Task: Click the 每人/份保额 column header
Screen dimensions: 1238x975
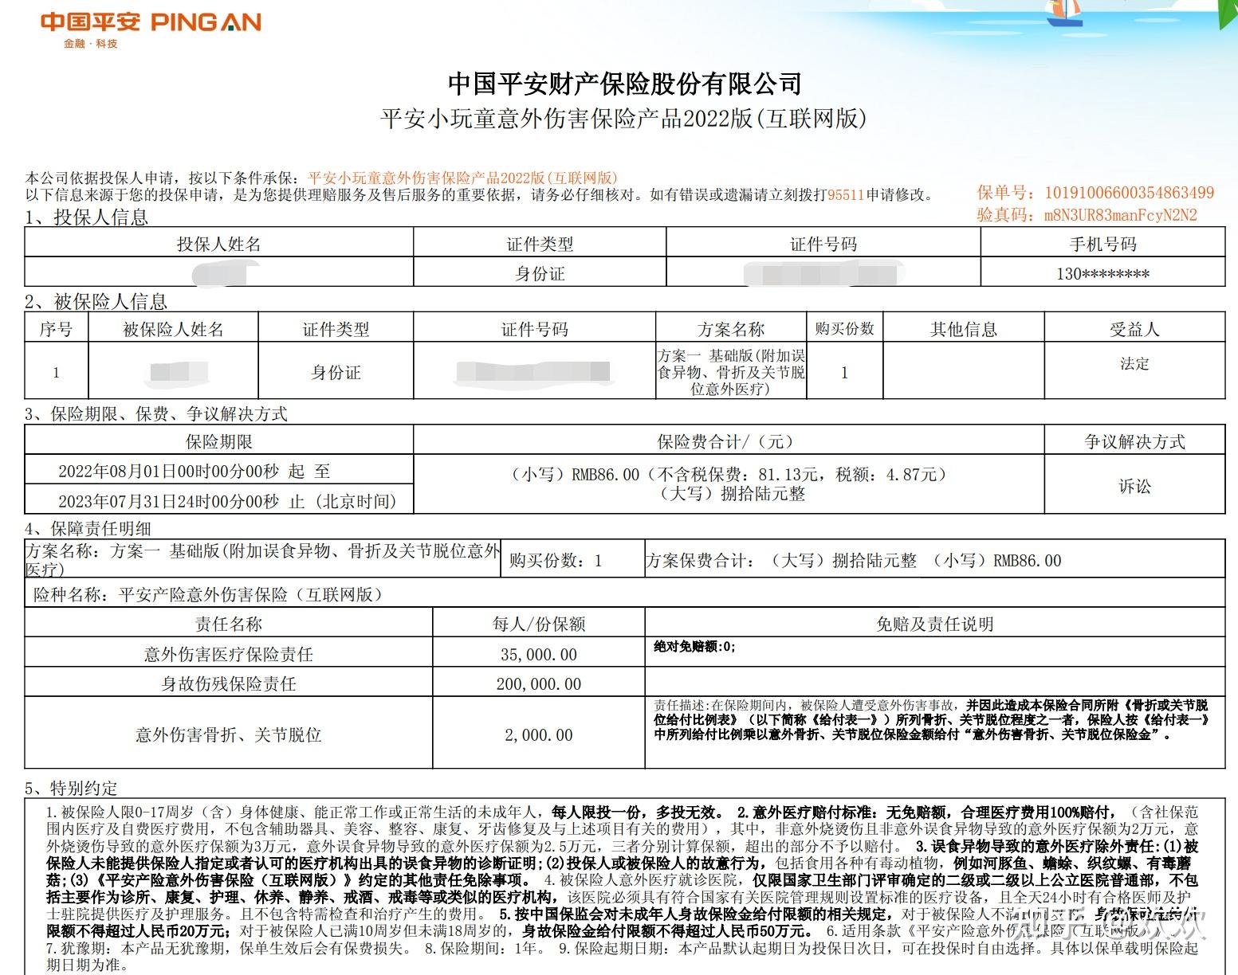Action: tap(539, 623)
